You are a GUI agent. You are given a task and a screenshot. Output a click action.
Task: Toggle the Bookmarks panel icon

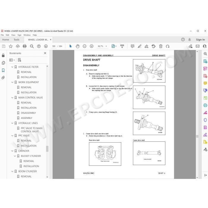click(3, 70)
